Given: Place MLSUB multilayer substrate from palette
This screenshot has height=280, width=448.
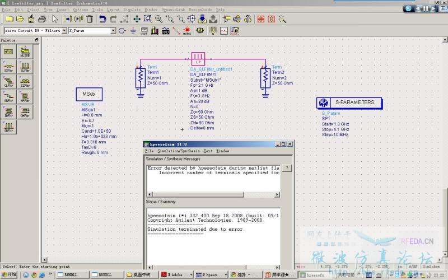Looking at the screenshot, I should (x=25, y=52).
